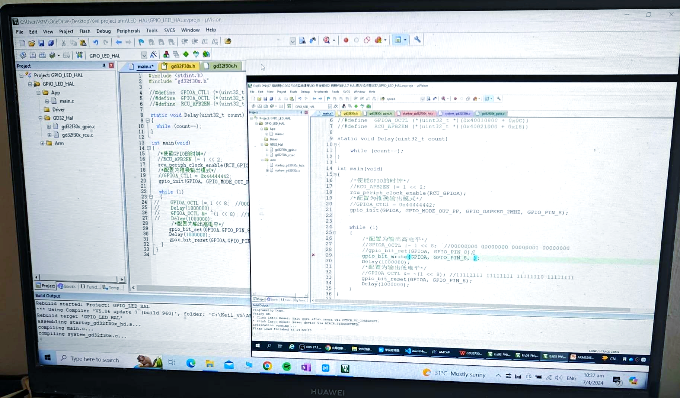Viewport: 680px width, 398px height.
Task: Click the Rebuild all target files icon
Action: [x=42, y=55]
